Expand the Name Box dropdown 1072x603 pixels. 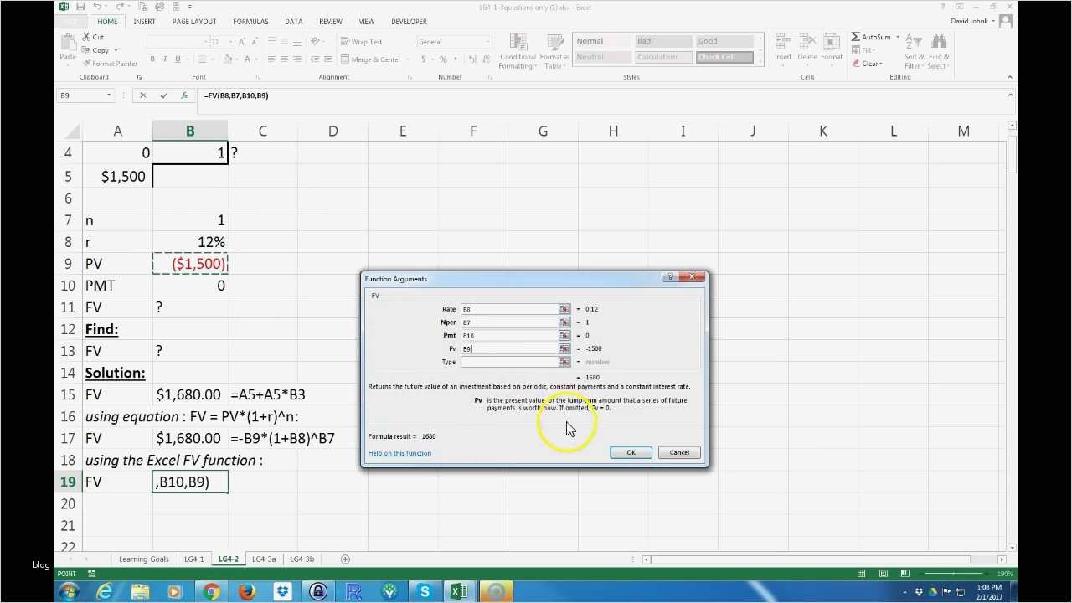click(108, 95)
